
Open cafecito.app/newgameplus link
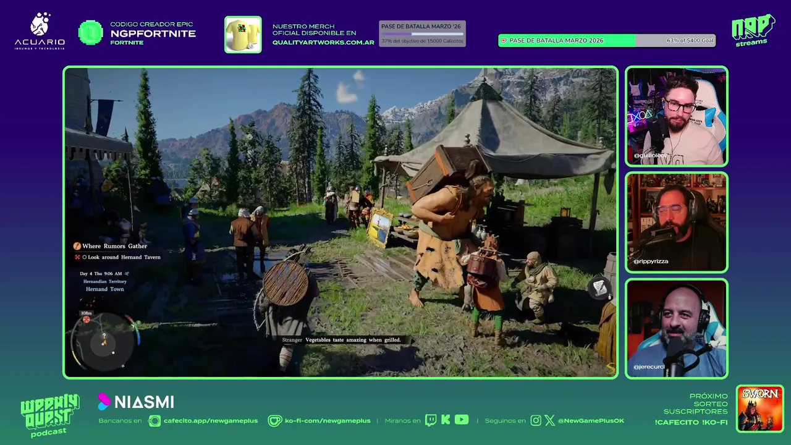(x=211, y=421)
